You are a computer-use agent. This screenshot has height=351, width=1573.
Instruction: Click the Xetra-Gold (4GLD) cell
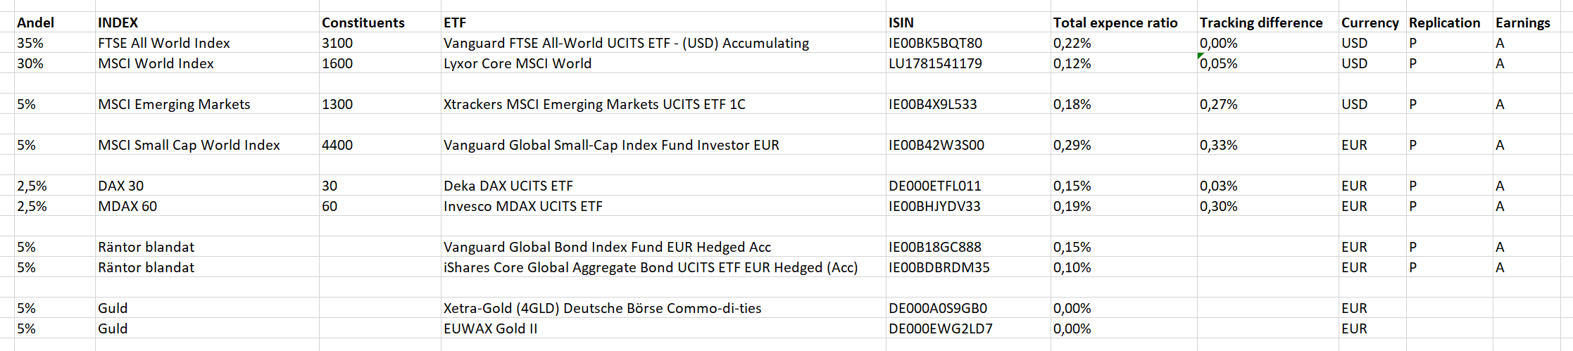coord(663,308)
